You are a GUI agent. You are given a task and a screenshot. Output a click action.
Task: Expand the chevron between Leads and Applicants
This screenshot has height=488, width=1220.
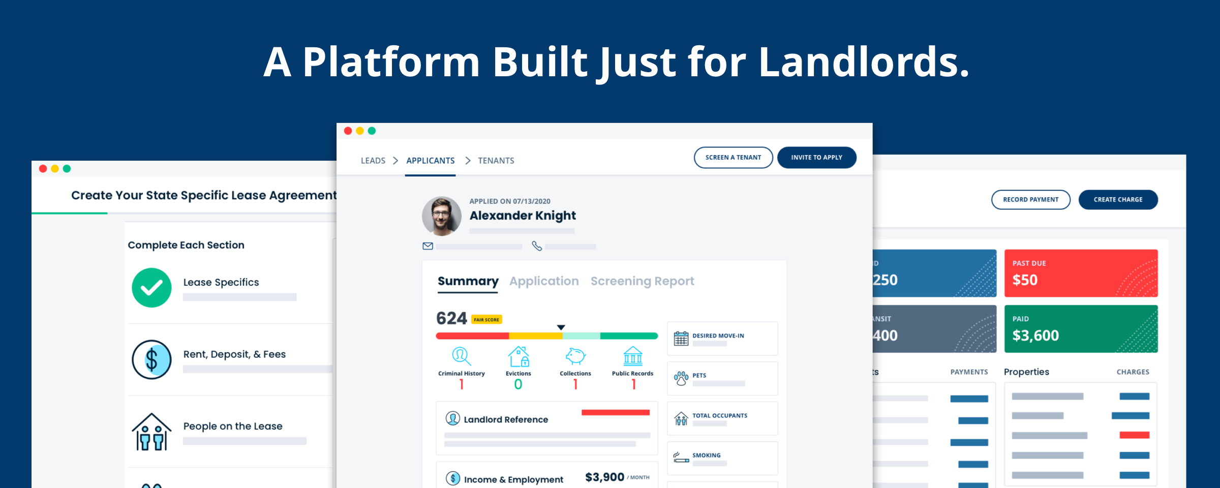[x=395, y=160]
